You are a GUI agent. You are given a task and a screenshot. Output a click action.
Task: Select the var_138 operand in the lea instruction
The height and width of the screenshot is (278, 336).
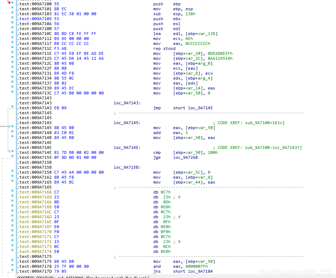207,34
